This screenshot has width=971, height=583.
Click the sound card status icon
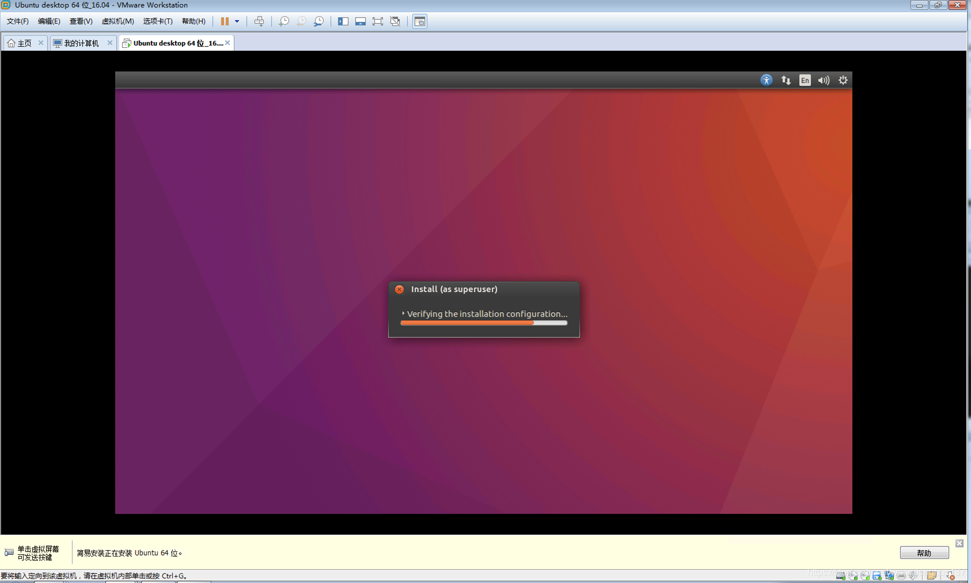(x=913, y=576)
